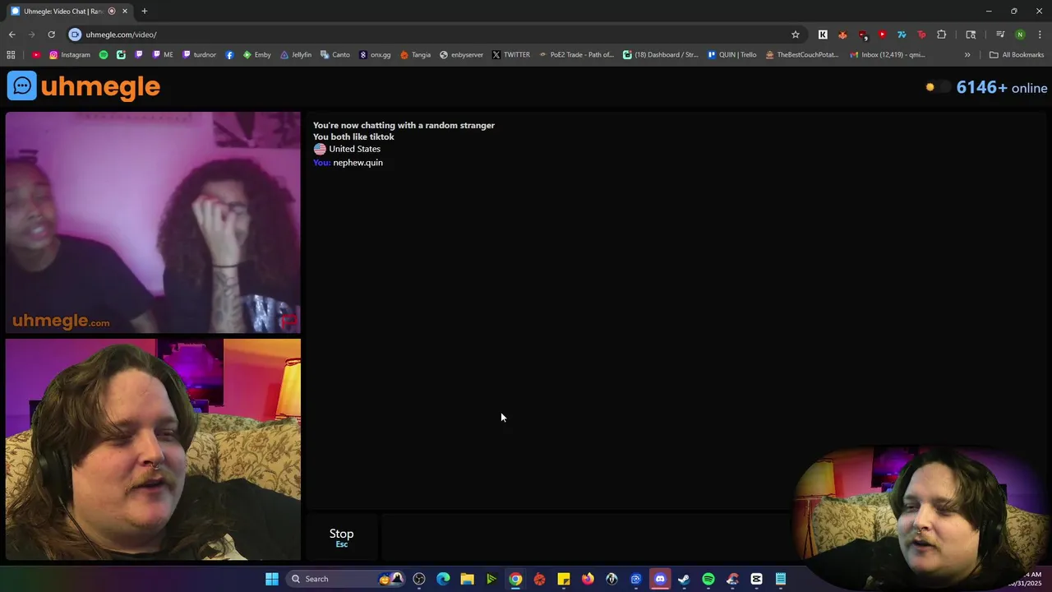Click the Uhmegle logo in the page header
Image resolution: width=1052 pixels, height=592 pixels.
pyautogui.click(x=84, y=86)
